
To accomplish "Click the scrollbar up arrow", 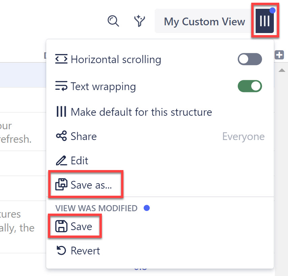I will (x=281, y=70).
